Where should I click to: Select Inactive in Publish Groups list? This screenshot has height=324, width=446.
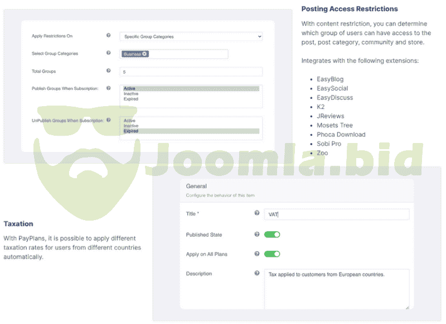coord(131,94)
